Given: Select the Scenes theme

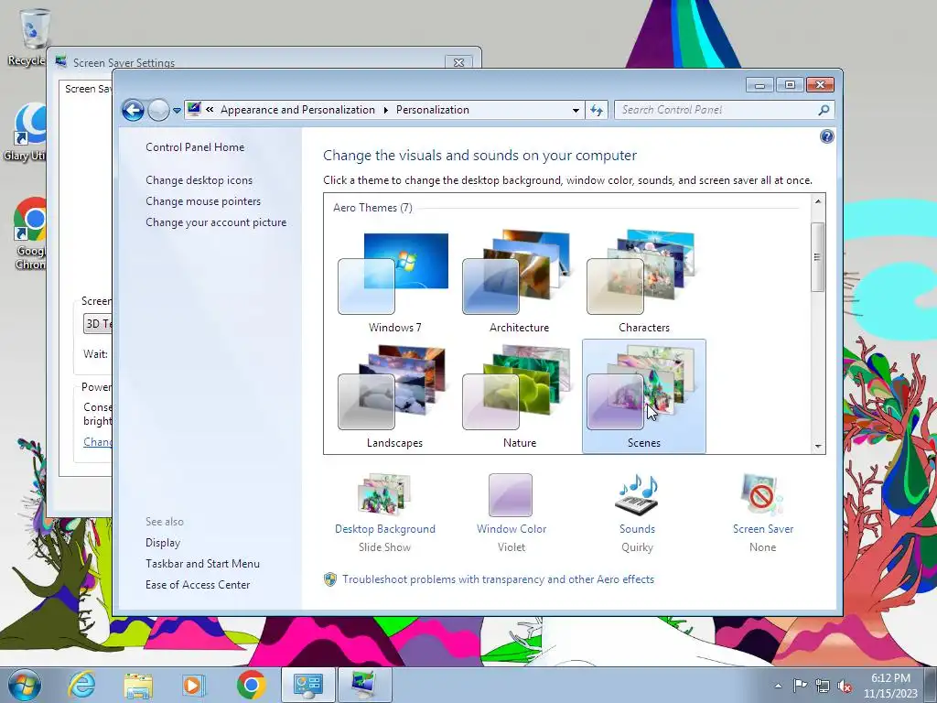Looking at the screenshot, I should (x=643, y=396).
